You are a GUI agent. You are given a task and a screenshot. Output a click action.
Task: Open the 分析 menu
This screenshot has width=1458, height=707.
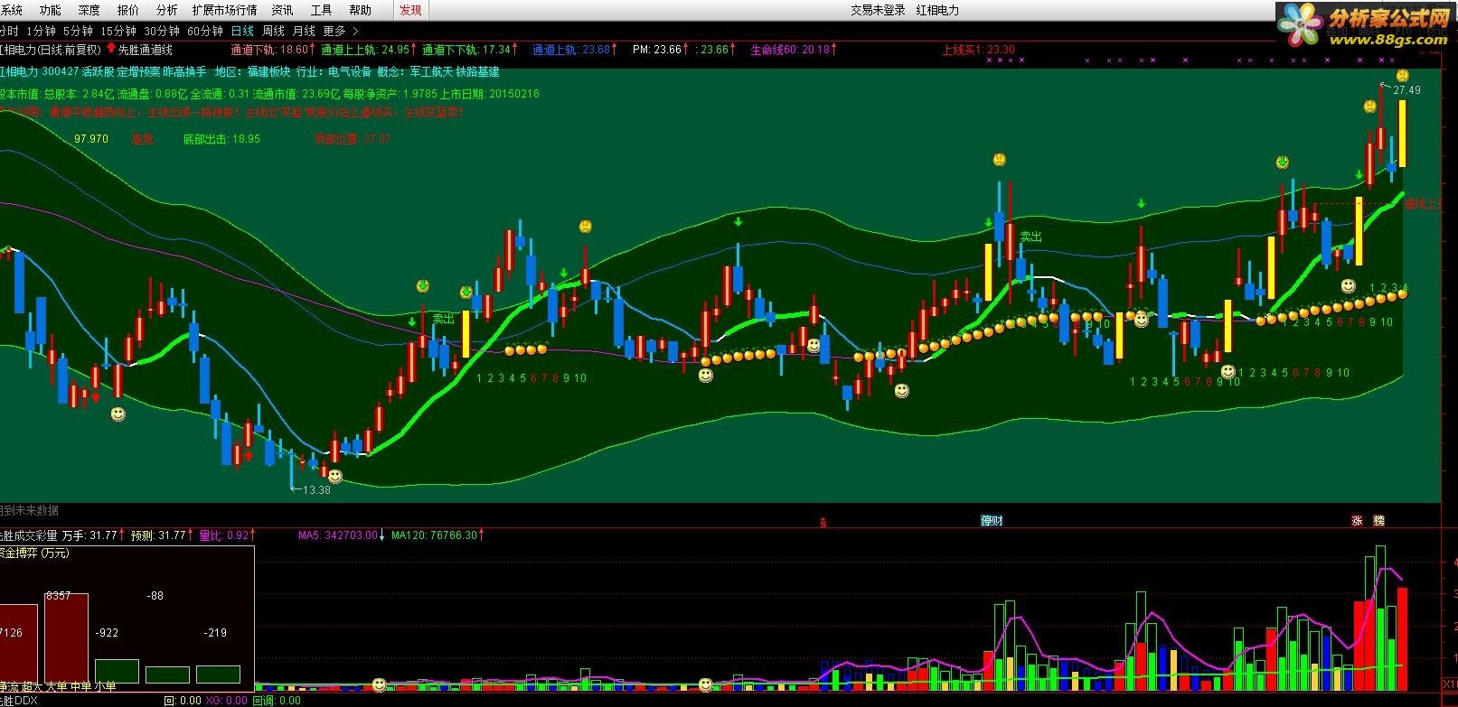pyautogui.click(x=166, y=10)
